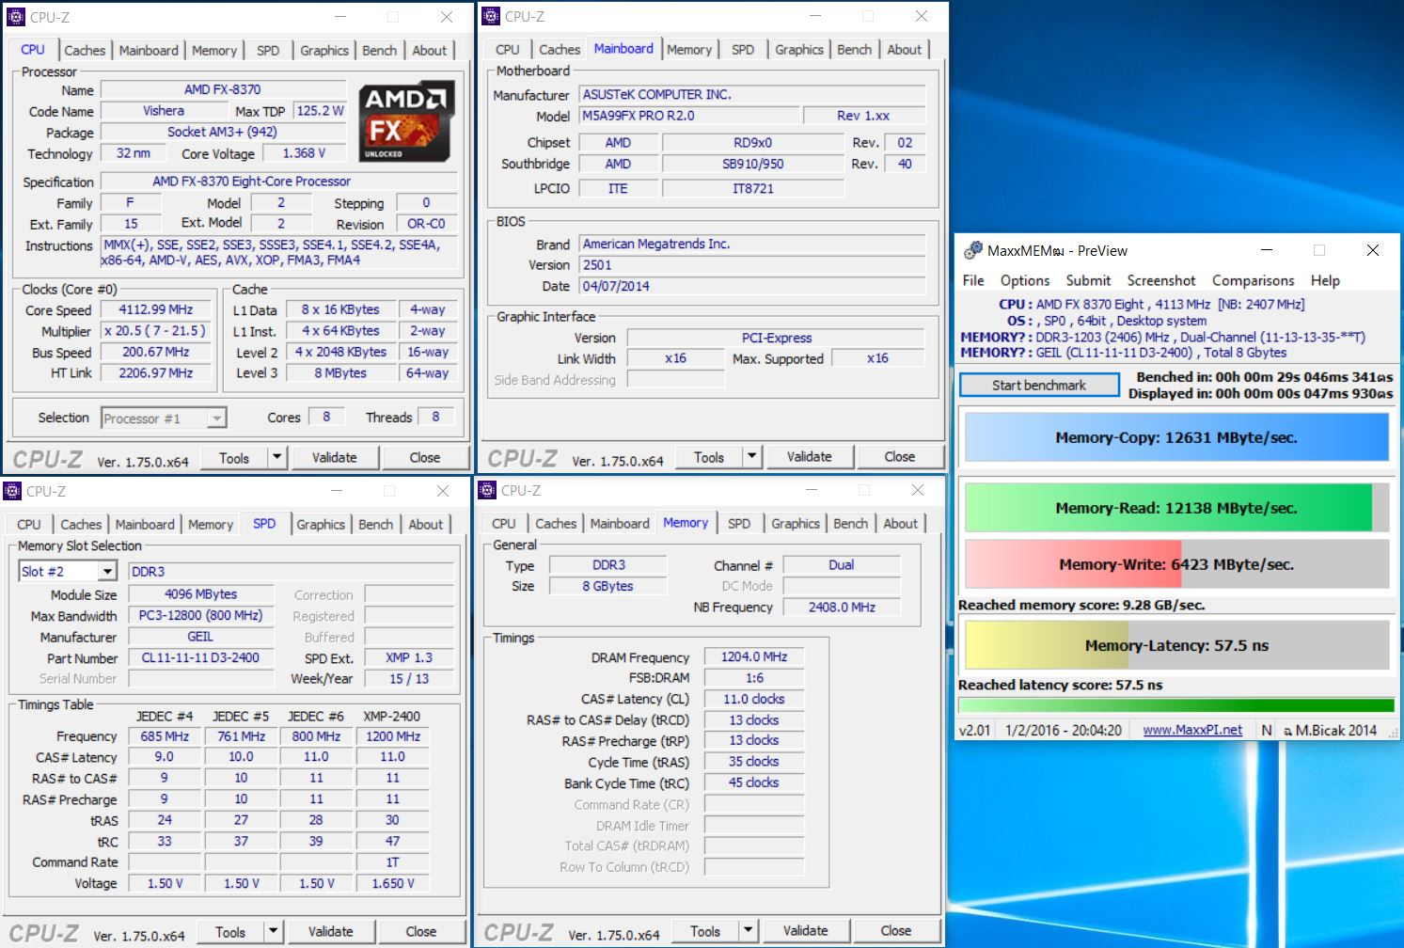Image resolution: width=1404 pixels, height=948 pixels.
Task: Click the MaxxMEM application icon in its title bar
Action: (x=973, y=250)
